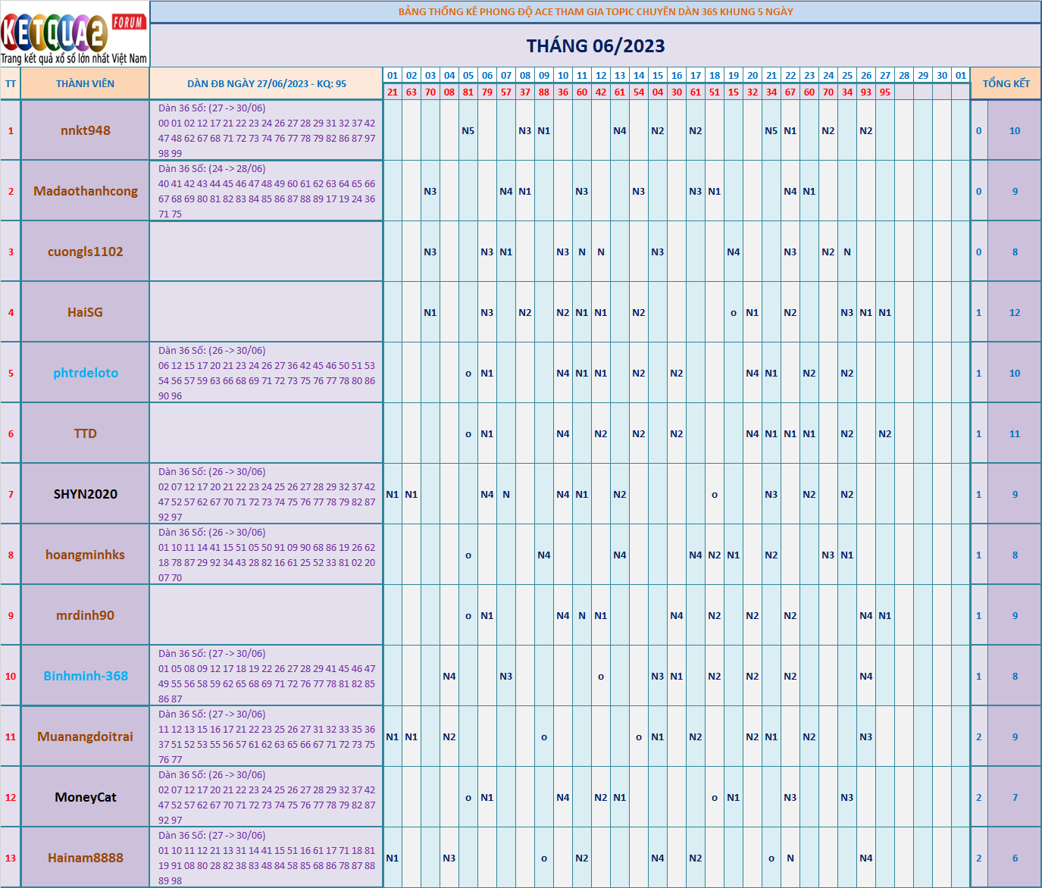Select HaiSG in the member column
1042x888 pixels.
coord(85,312)
